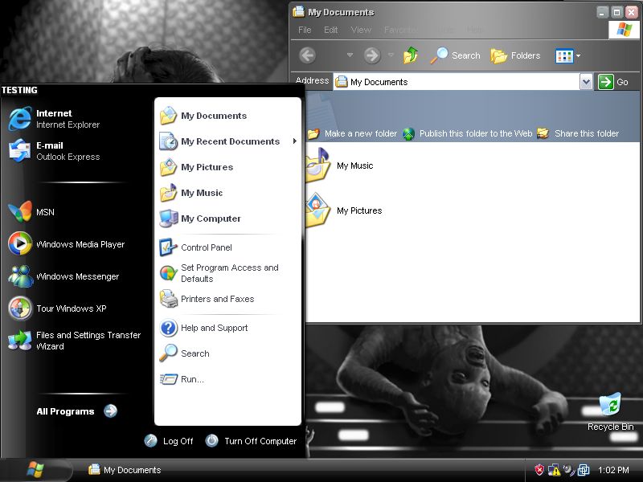The width and height of the screenshot is (643, 482).
Task: Open Control Panel
Action: point(195,247)
